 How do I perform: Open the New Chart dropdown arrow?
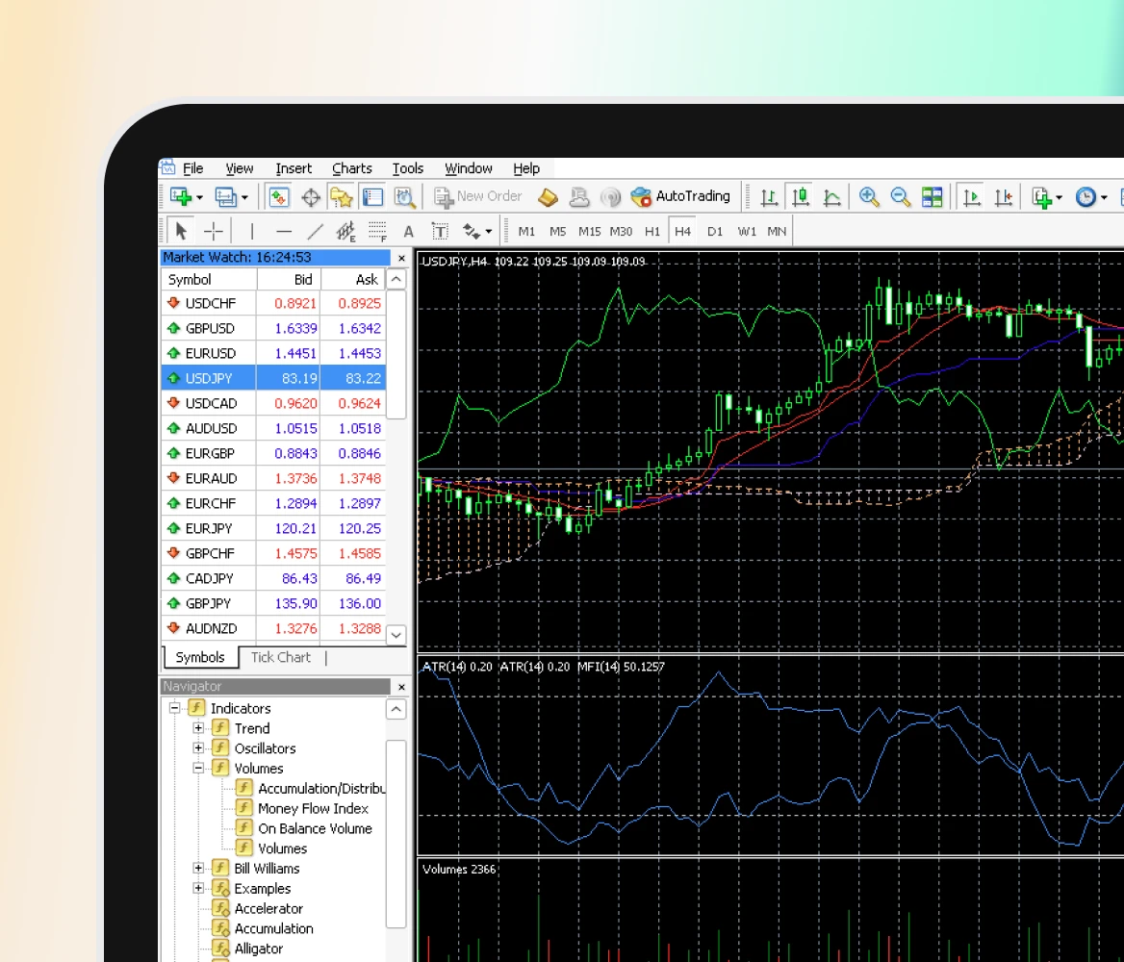click(x=198, y=196)
